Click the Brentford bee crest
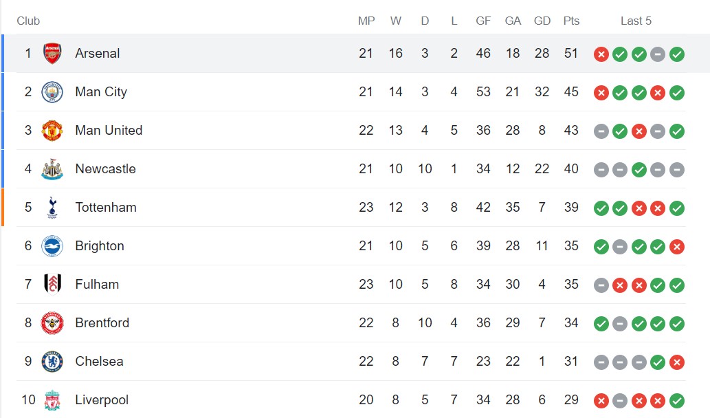The height and width of the screenshot is (418, 710). point(52,323)
